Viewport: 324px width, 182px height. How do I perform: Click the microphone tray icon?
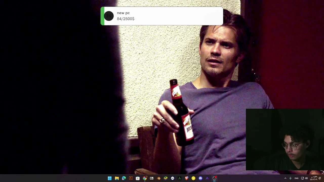(290, 178)
